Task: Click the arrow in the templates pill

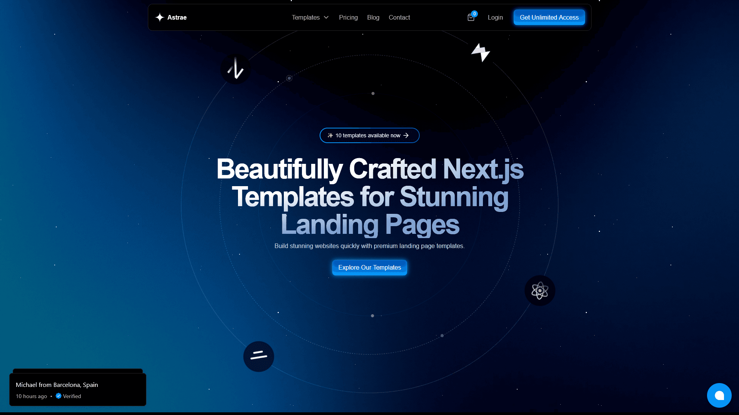Action: click(406, 135)
